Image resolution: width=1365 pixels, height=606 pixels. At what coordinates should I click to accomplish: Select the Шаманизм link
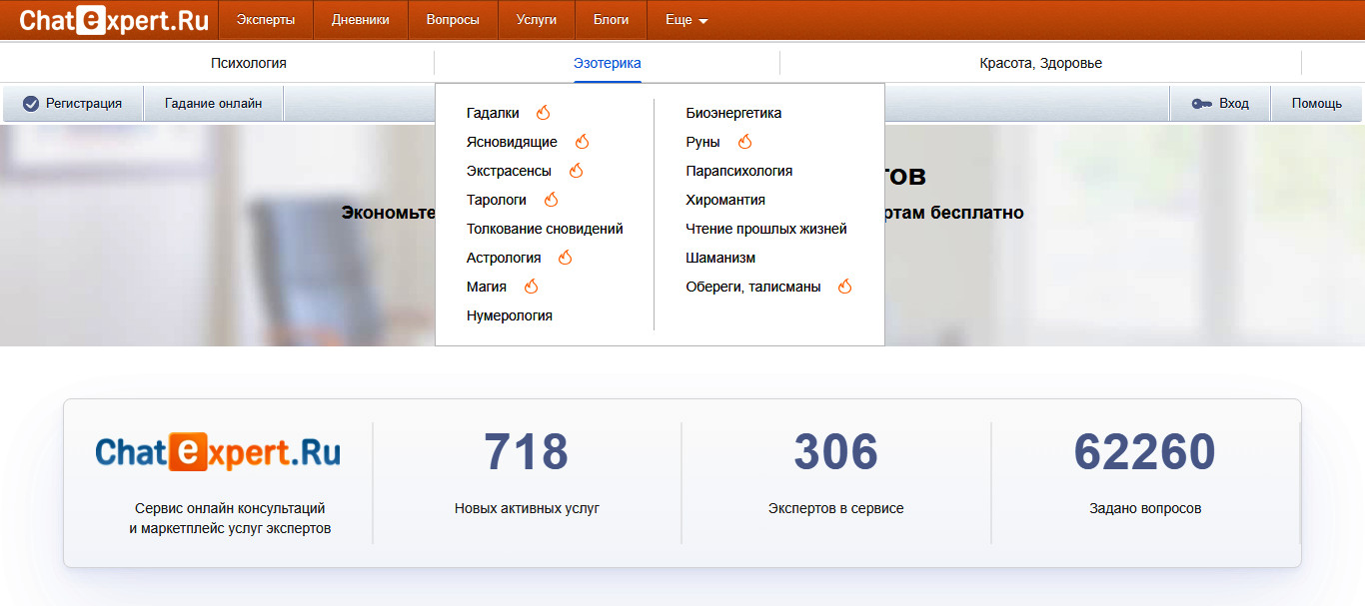[720, 258]
